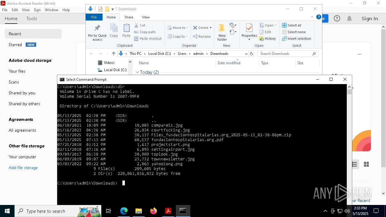Select Local Disk (C:) in navigation pane
Screen dimensions: 386x217
112,70
